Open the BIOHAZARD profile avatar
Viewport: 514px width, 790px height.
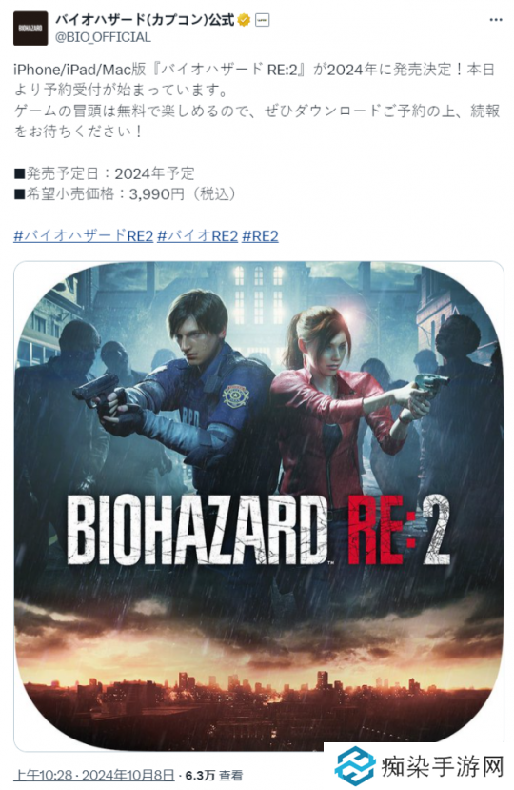tap(30, 29)
